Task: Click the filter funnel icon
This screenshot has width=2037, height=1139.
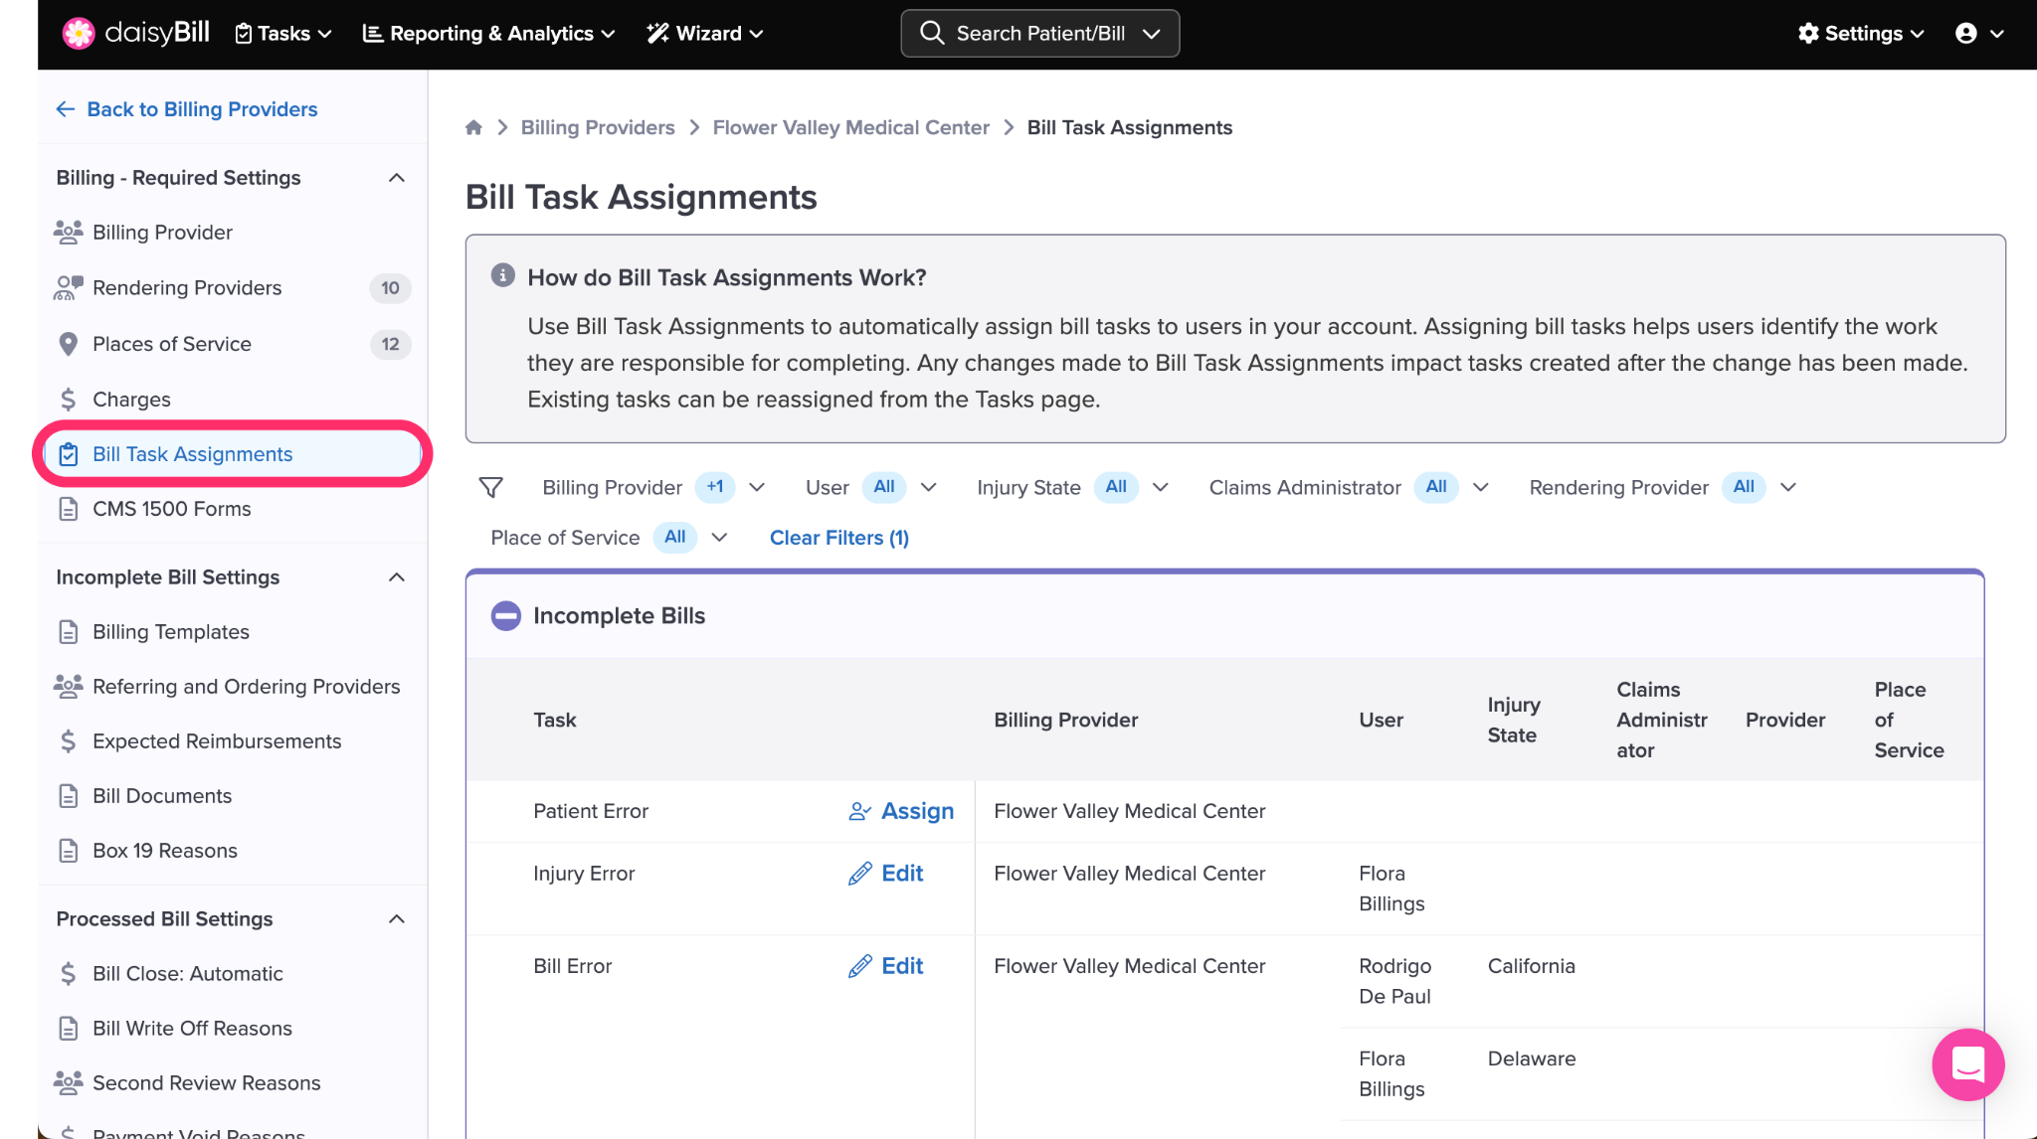Action: point(490,487)
